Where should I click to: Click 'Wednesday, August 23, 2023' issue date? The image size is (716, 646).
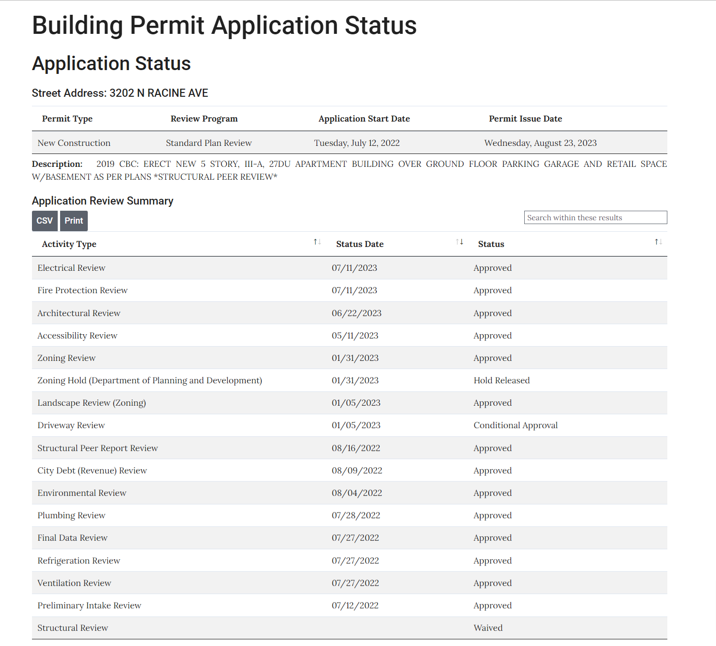[540, 143]
